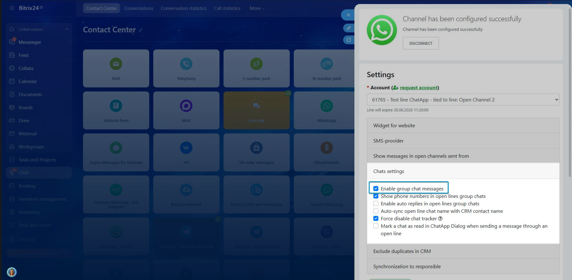Click the Telephony channel icon

(186, 64)
